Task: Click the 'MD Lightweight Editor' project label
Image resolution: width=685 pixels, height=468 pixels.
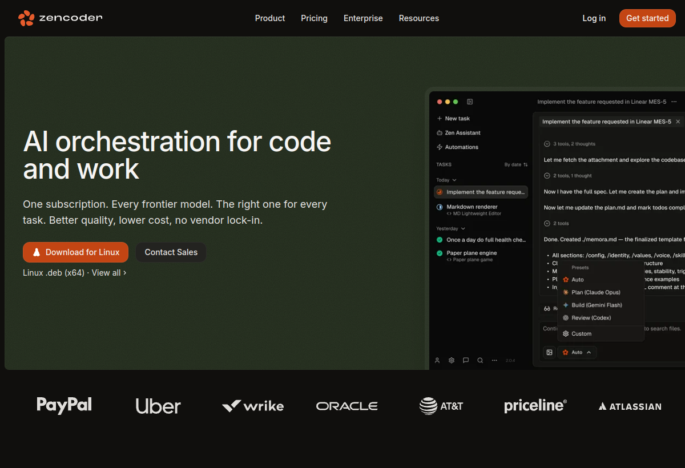Action: 474,213
